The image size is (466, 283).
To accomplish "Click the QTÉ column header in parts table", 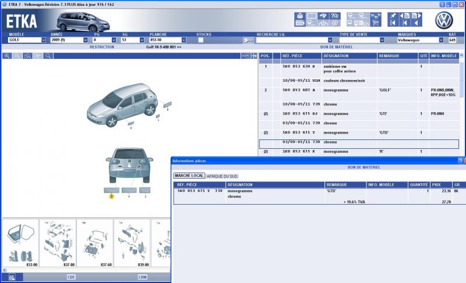I will pos(423,56).
